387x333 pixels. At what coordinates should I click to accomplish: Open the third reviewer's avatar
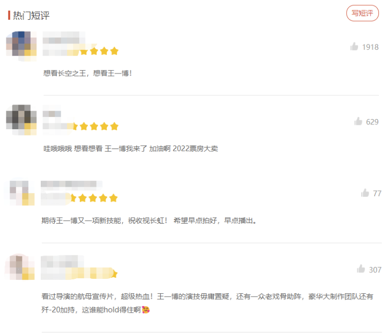tap(21, 192)
